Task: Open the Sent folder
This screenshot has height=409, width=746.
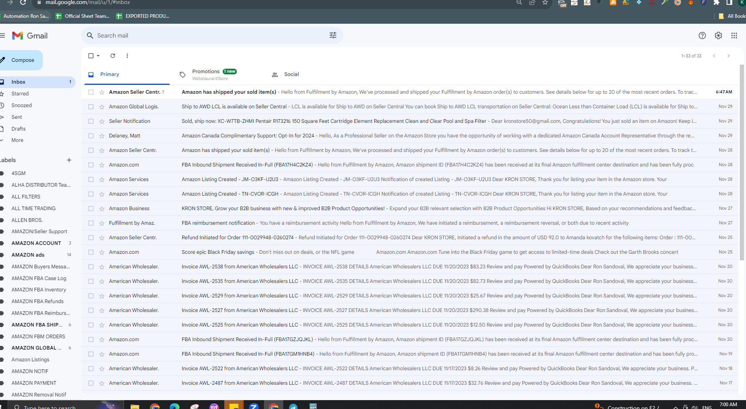Action: pos(17,117)
